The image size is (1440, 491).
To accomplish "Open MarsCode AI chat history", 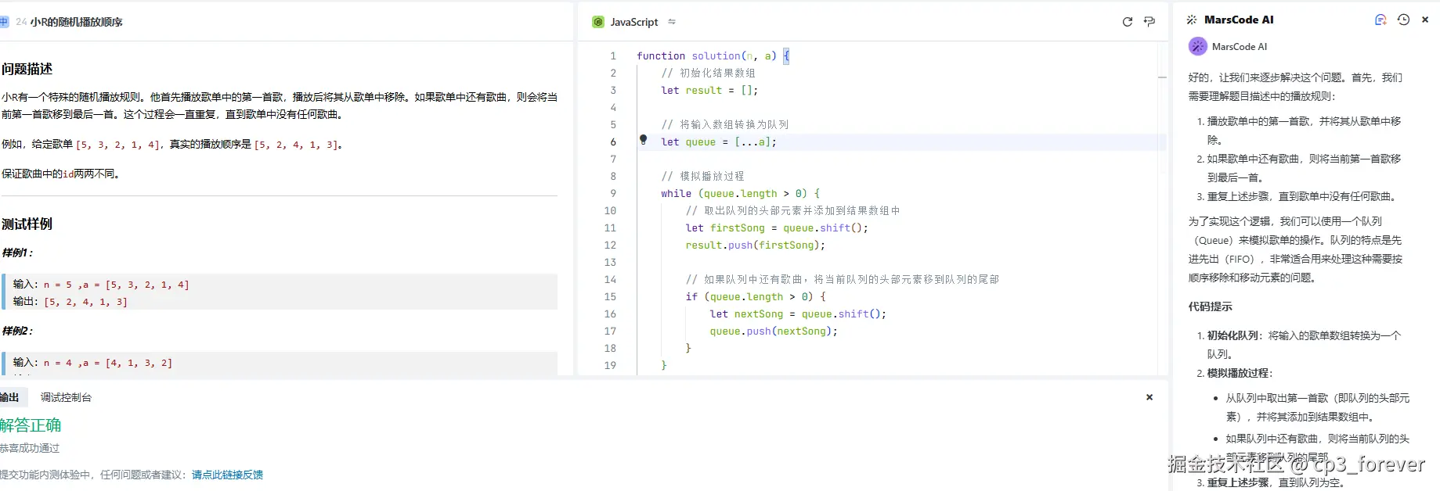I will point(1403,20).
